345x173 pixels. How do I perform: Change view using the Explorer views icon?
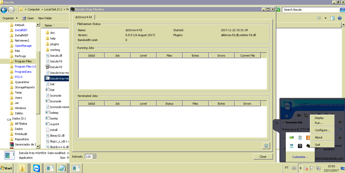pyautogui.click(x=319, y=18)
